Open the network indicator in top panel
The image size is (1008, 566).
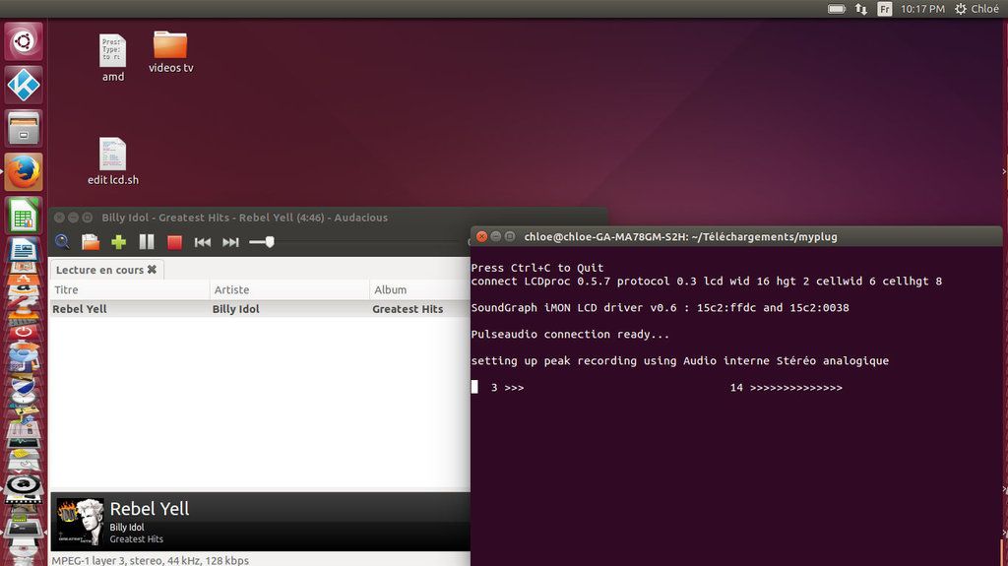[860, 9]
